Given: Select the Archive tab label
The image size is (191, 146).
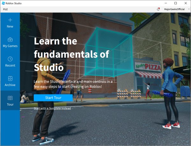Looking at the screenshot, I should coord(10,85).
